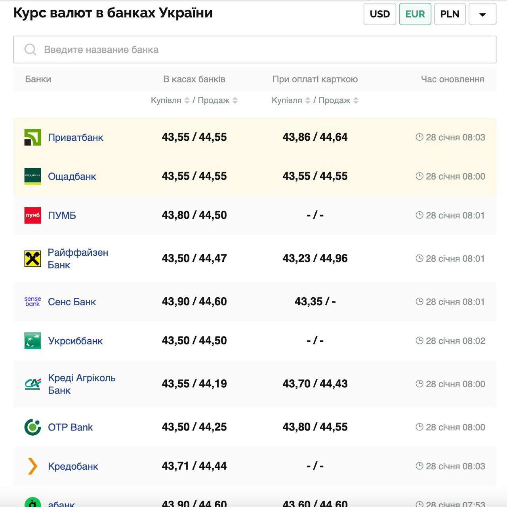This screenshot has height=507, width=507.
Task: Click the Credit Agricole logo icon
Action: (32, 384)
